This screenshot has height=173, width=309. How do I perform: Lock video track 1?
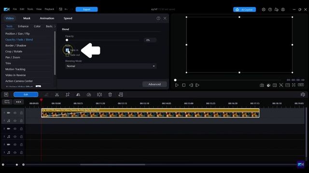click(x=21, y=113)
